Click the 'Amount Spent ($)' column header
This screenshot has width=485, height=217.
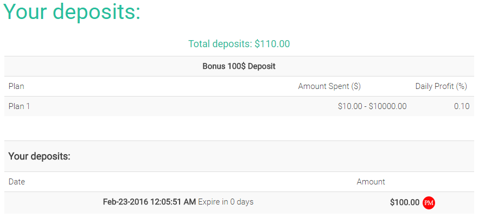[329, 86]
